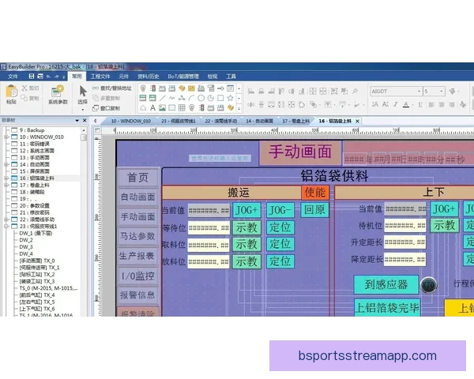This screenshot has height=379, width=474.
Task: Switch to 工程文件 ribbon tab
Action: [x=100, y=77]
